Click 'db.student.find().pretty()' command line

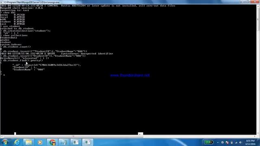22,60
